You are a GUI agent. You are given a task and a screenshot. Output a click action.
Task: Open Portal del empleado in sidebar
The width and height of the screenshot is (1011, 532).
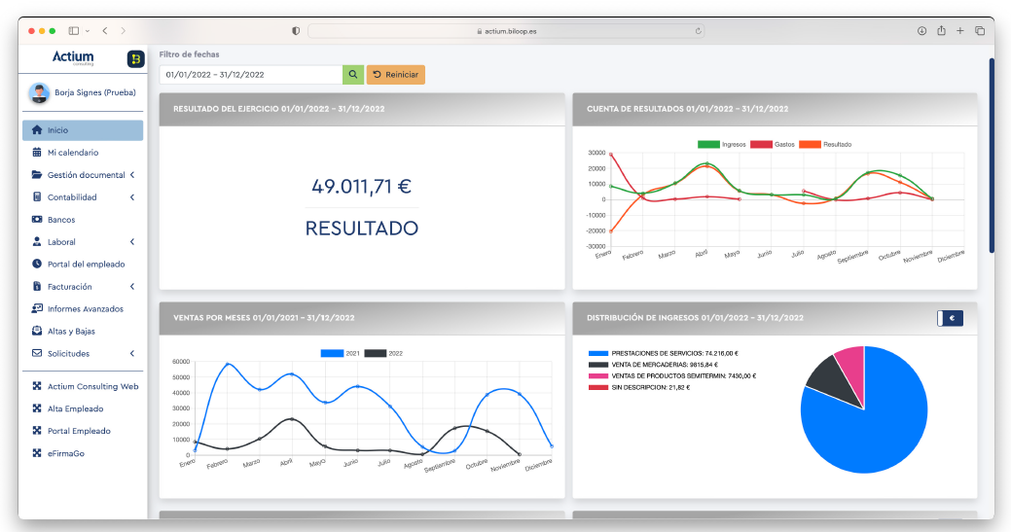[86, 265]
